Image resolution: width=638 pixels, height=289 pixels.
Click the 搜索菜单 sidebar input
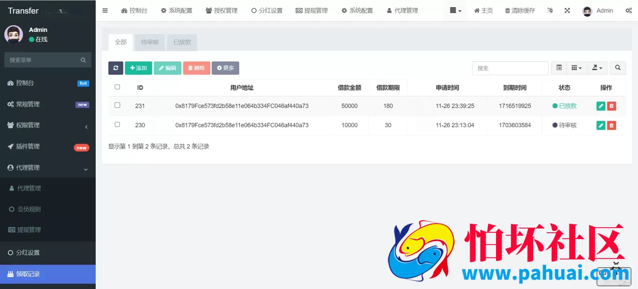[x=42, y=60]
